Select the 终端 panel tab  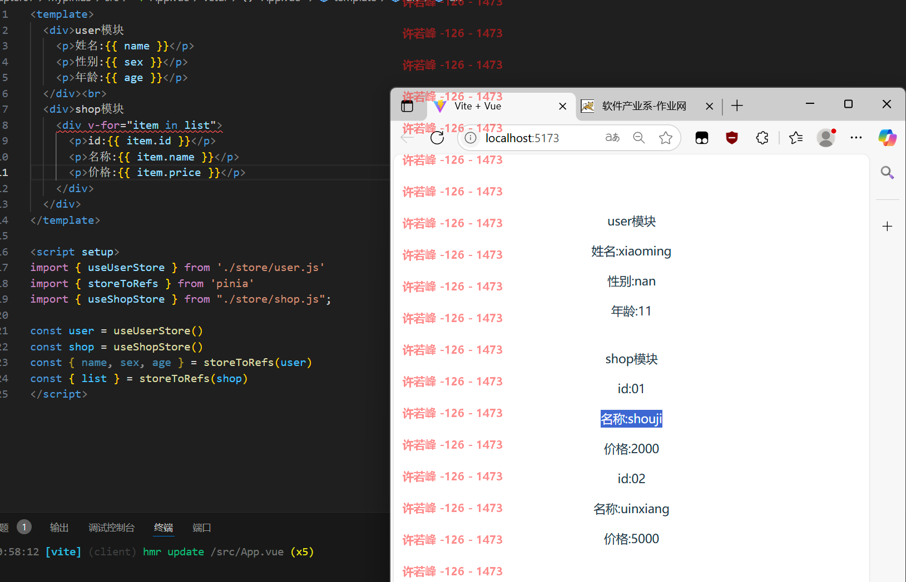(164, 528)
